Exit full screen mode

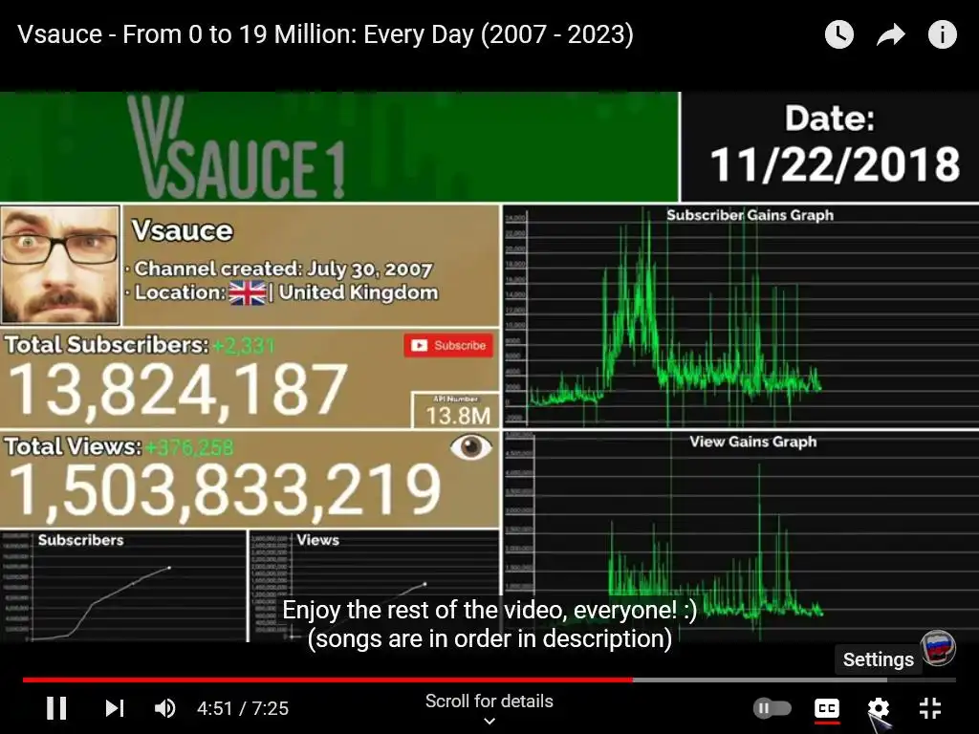pyautogui.click(x=930, y=708)
